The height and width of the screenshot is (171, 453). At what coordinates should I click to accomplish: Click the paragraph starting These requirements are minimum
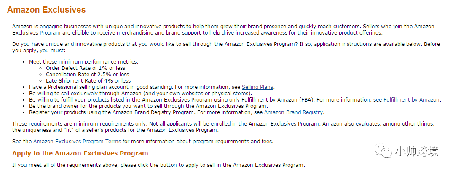point(223,127)
